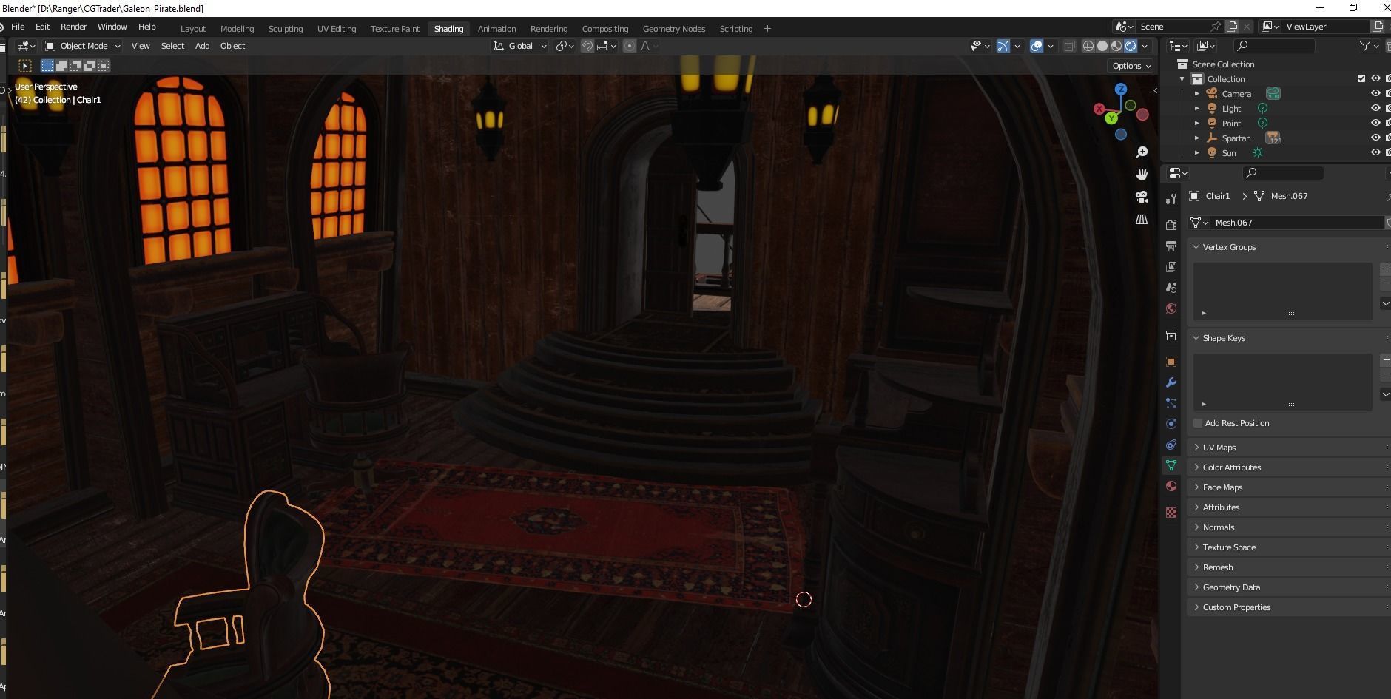The width and height of the screenshot is (1391, 699).
Task: Open the Global transform orientation dropdown
Action: point(520,46)
